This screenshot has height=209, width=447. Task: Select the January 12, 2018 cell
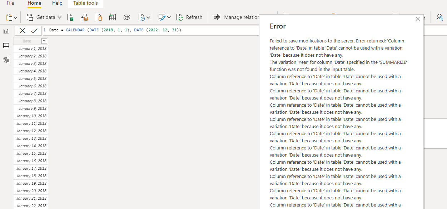[x=31, y=131]
